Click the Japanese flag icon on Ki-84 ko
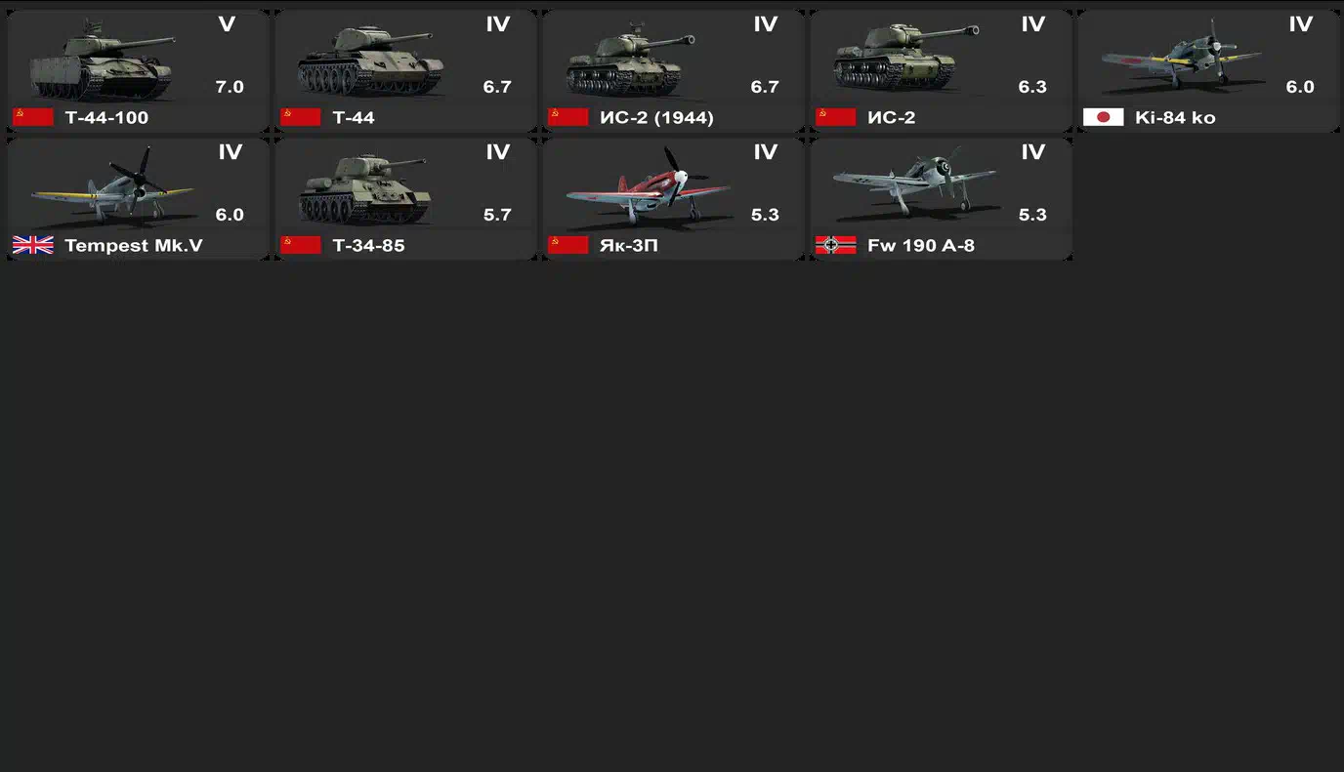The width and height of the screenshot is (1344, 772). tap(1103, 117)
